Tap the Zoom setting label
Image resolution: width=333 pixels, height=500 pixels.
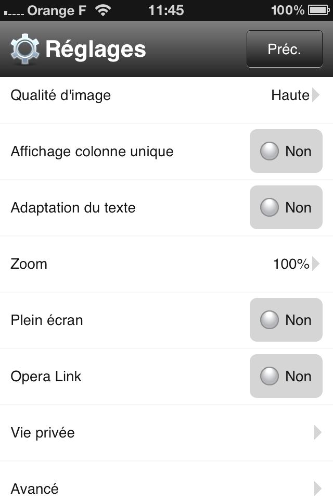pos(29,264)
